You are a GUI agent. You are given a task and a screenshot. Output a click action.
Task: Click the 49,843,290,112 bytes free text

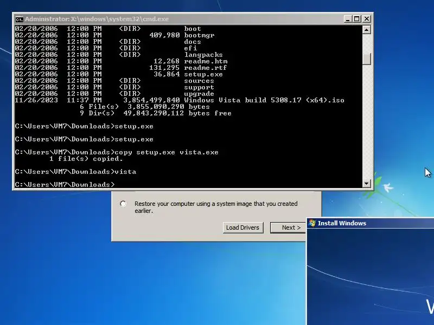click(x=177, y=113)
